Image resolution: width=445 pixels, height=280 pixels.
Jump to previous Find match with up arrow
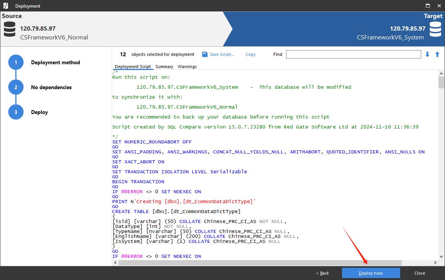pyautogui.click(x=437, y=54)
